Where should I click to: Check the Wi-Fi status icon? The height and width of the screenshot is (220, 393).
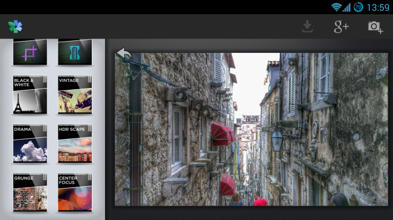pyautogui.click(x=336, y=7)
